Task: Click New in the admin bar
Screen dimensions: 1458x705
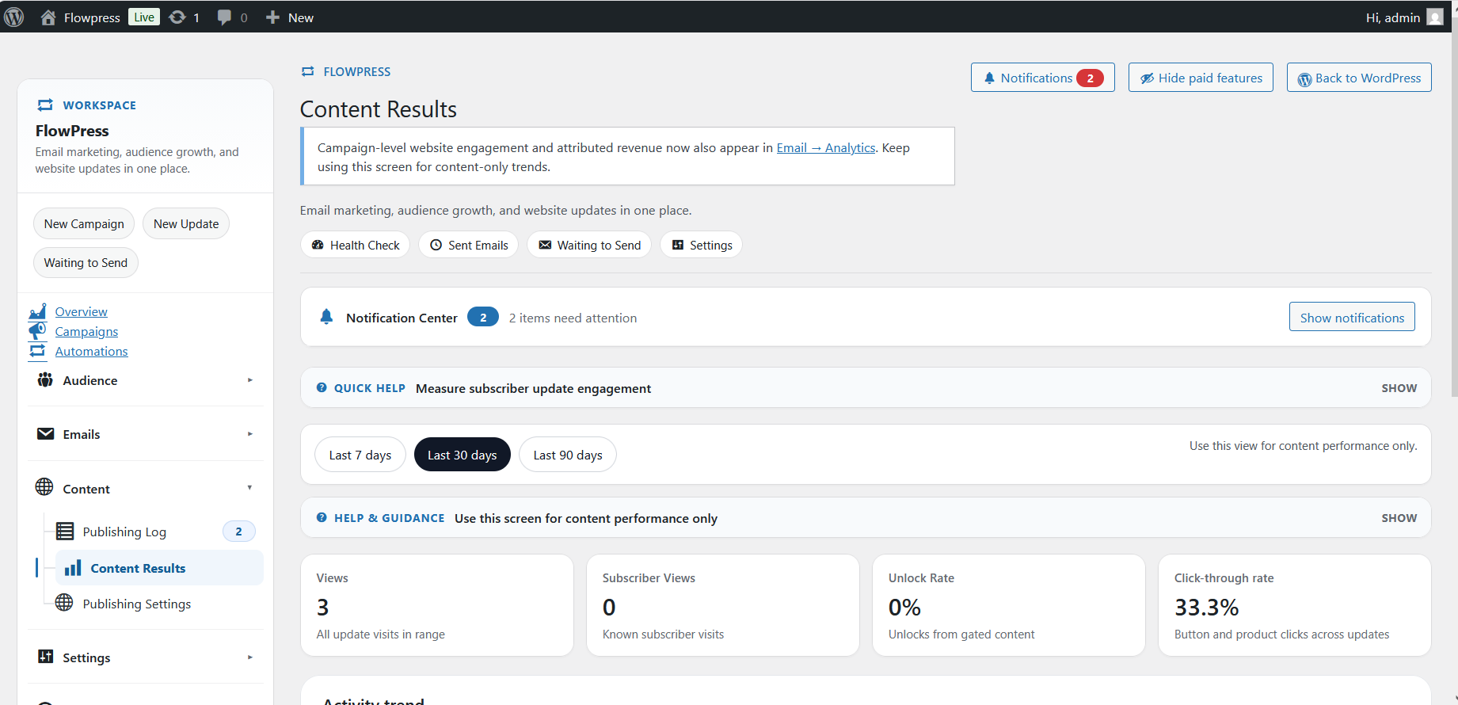Action: point(290,17)
